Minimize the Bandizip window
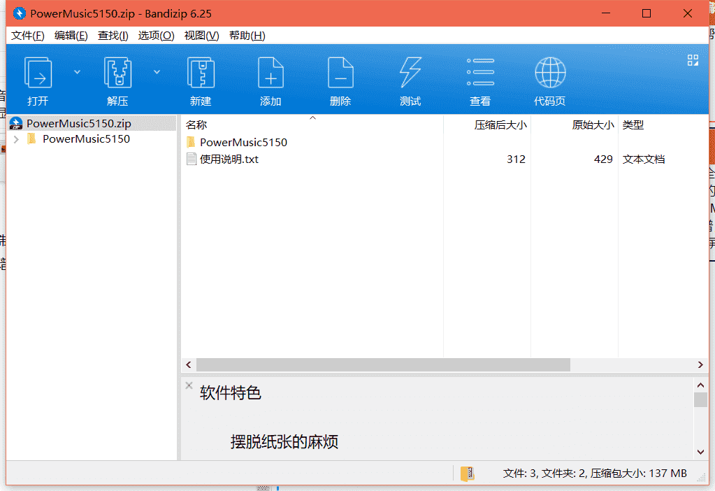 pos(605,13)
